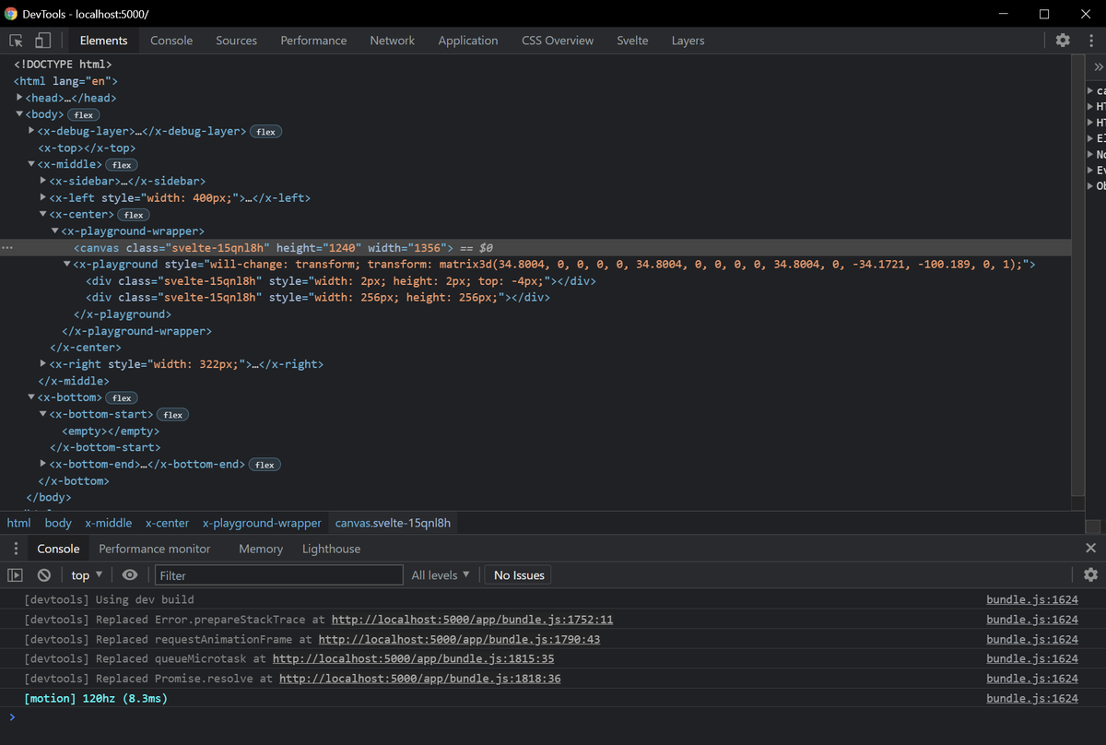Toggle flex badge on x-bottom-end
The image size is (1106, 745).
pos(265,464)
